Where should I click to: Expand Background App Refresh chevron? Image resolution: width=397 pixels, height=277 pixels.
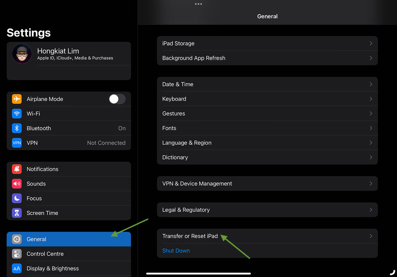(371, 58)
